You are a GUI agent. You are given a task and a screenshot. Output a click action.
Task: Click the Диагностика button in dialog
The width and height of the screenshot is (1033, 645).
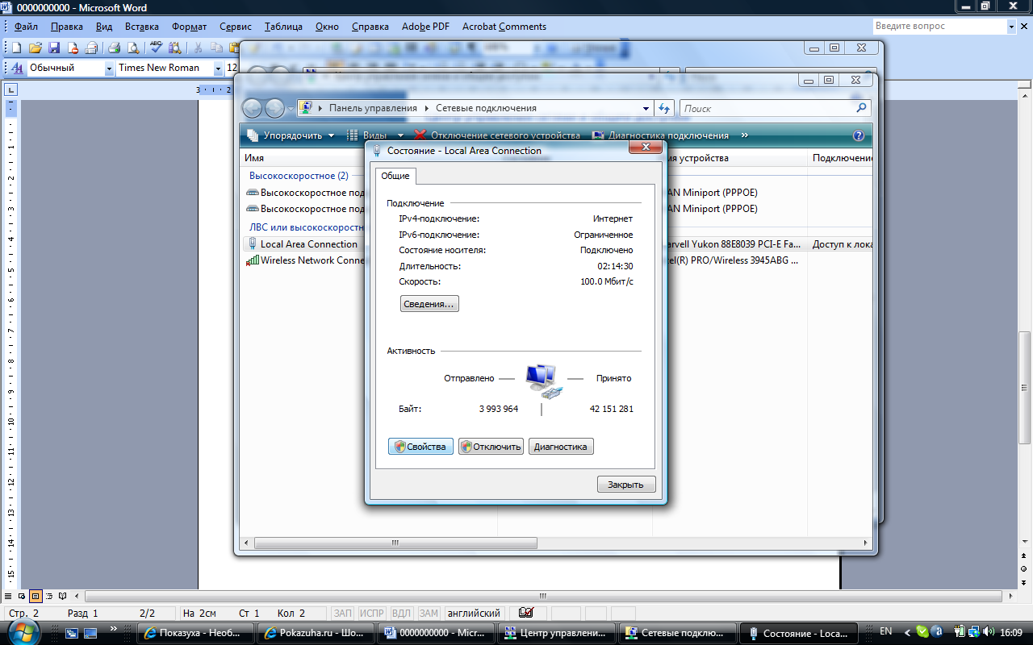[561, 447]
